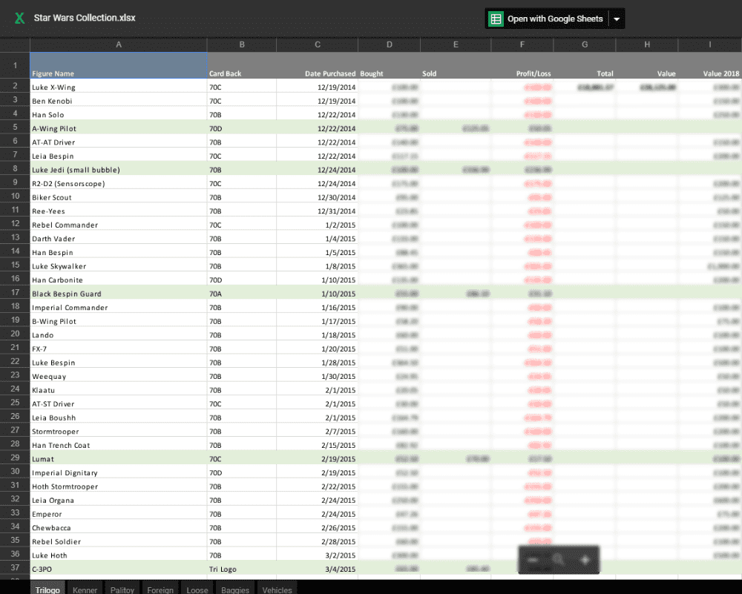Click the Luke Jedi (small bubble) cell

coord(118,170)
